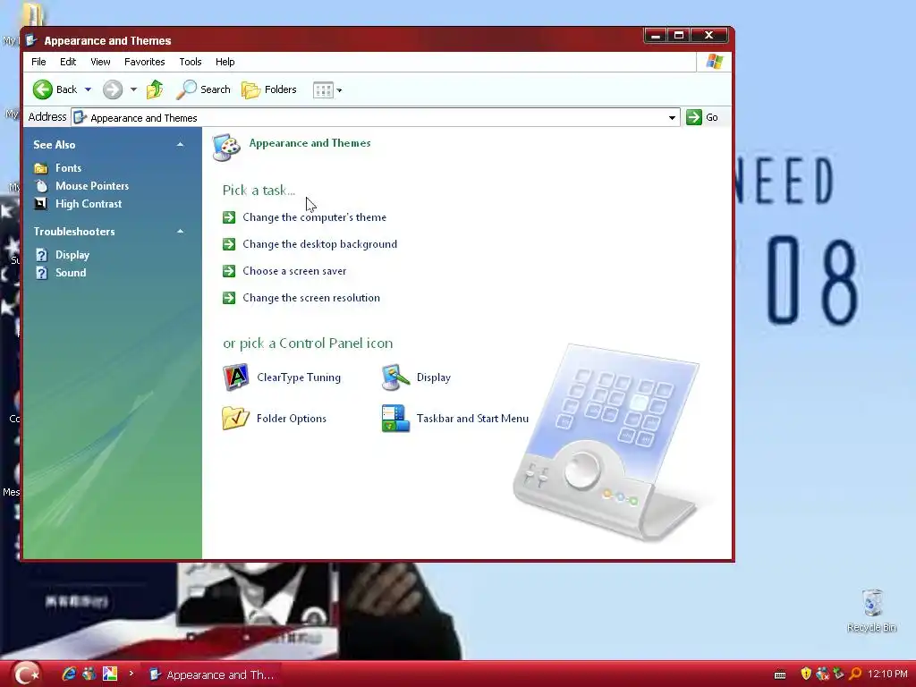
Task: Open the Edit menu
Action: (x=68, y=62)
